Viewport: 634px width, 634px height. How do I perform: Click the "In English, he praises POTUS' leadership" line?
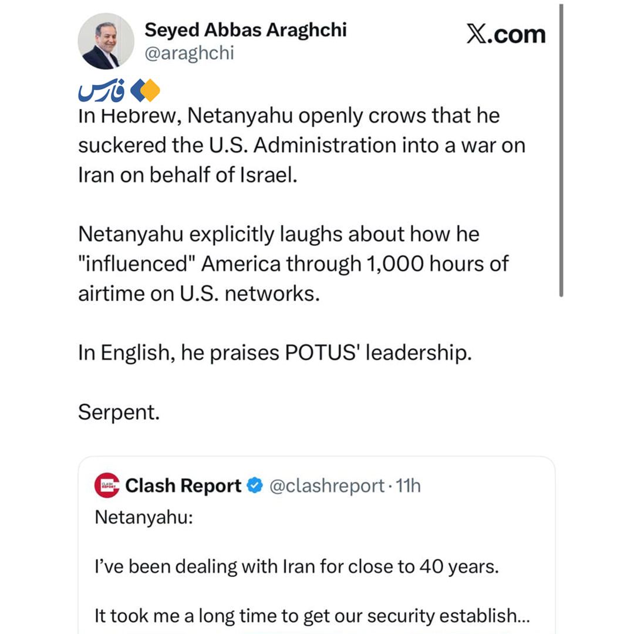coord(275,353)
